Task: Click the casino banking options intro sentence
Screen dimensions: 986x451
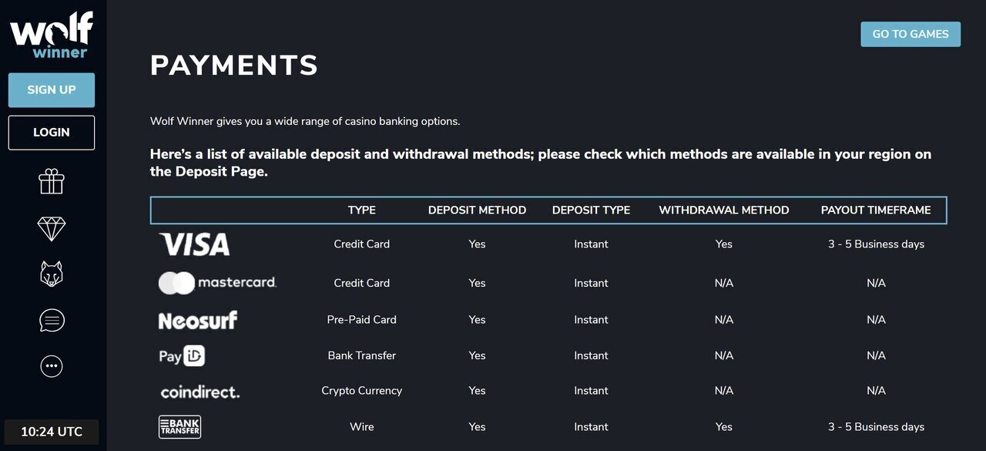Action: [x=305, y=121]
